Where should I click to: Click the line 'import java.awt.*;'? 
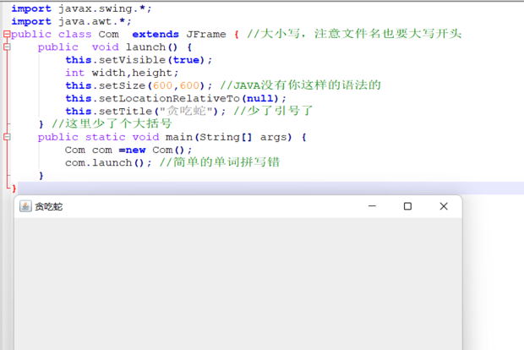click(x=72, y=21)
